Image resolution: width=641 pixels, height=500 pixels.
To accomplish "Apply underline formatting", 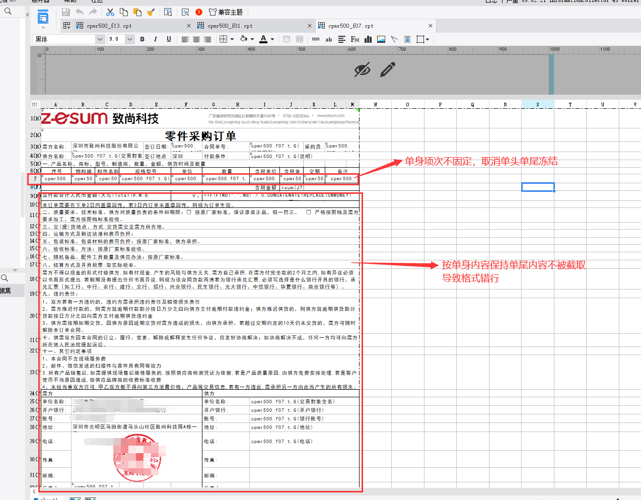I will (x=169, y=39).
